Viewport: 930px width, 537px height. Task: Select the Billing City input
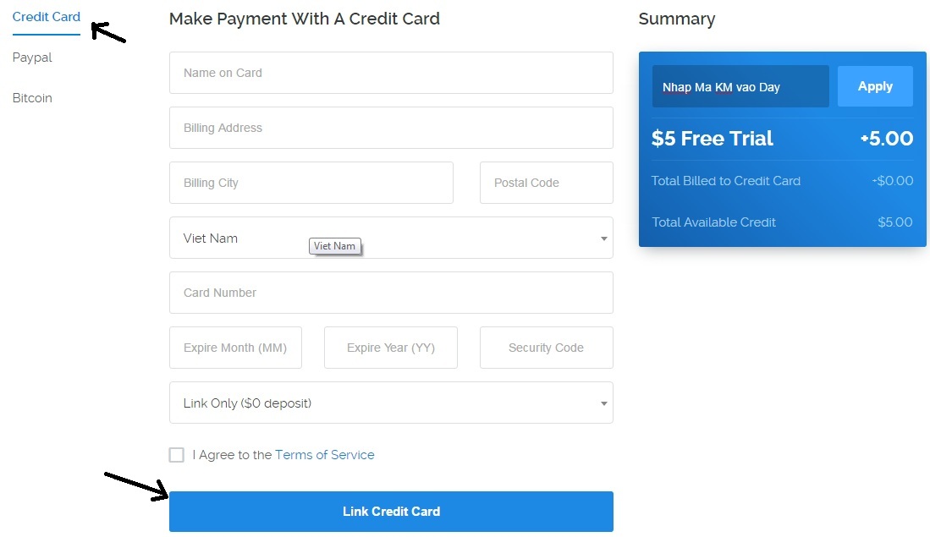point(311,183)
